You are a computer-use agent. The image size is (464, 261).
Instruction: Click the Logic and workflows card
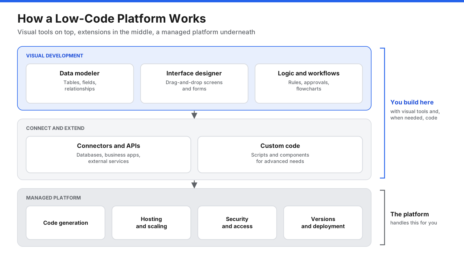(x=309, y=84)
